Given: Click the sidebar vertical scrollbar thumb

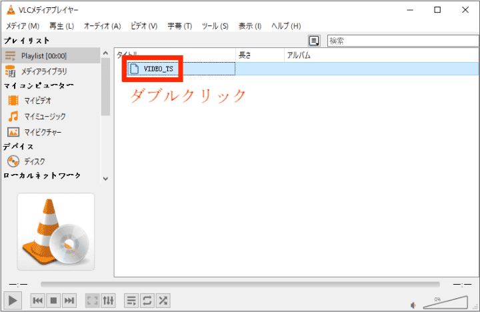Looking at the screenshot, I should (105, 87).
